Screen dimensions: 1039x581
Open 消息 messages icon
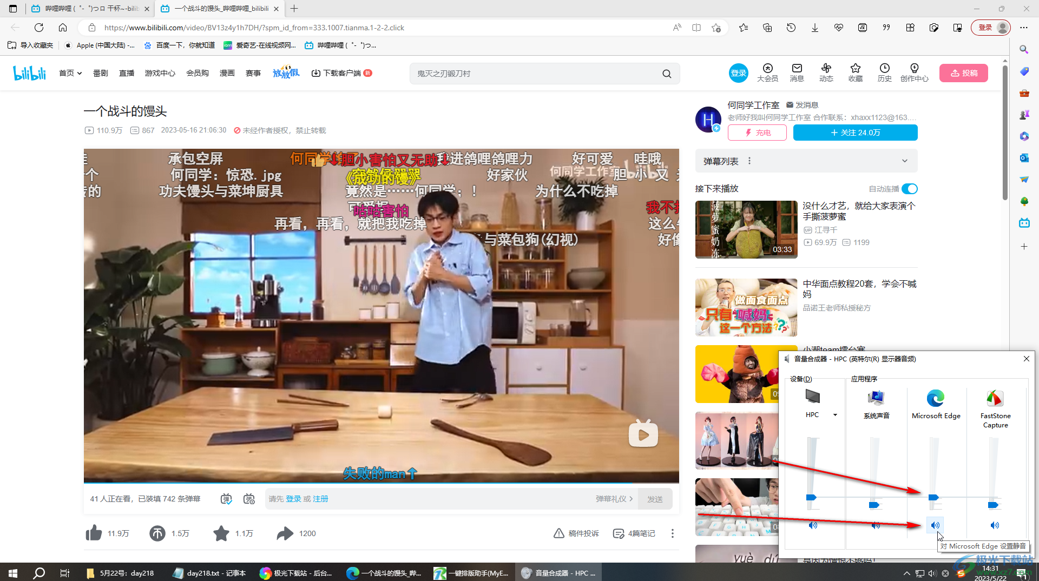(797, 72)
